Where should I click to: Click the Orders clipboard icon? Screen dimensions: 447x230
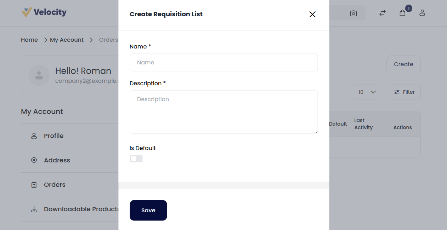pos(34,184)
